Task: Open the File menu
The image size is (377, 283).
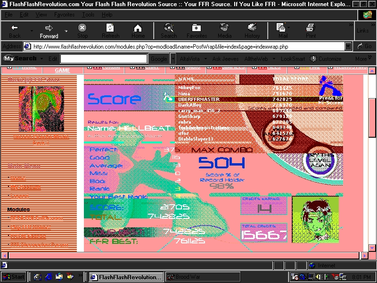Action: (8, 15)
